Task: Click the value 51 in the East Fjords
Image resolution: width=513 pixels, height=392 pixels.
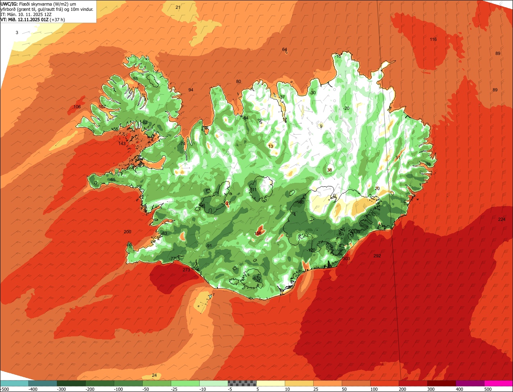Action: (x=398, y=158)
